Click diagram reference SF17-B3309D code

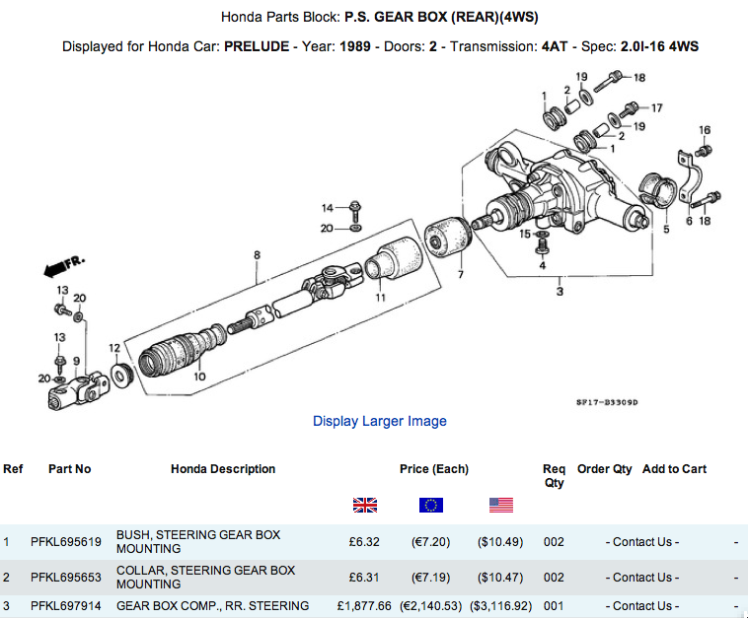point(607,402)
